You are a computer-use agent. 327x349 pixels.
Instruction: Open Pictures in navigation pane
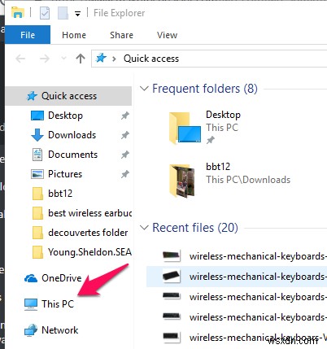tap(65, 174)
